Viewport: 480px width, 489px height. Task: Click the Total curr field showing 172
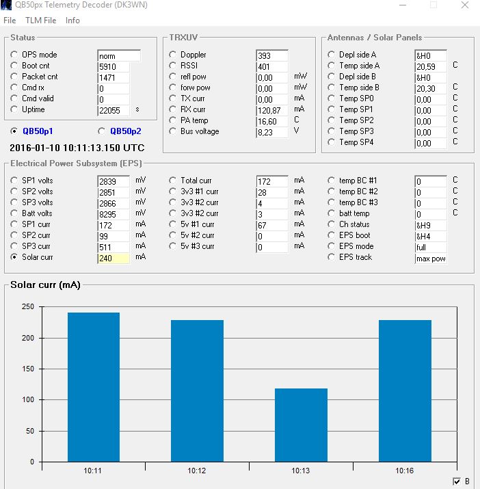[272, 181]
